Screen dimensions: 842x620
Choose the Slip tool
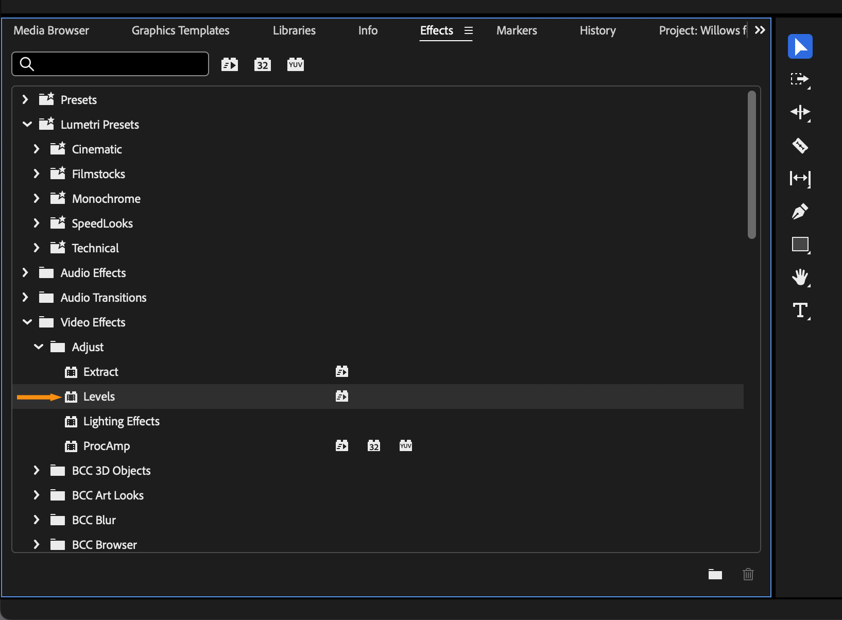(800, 179)
